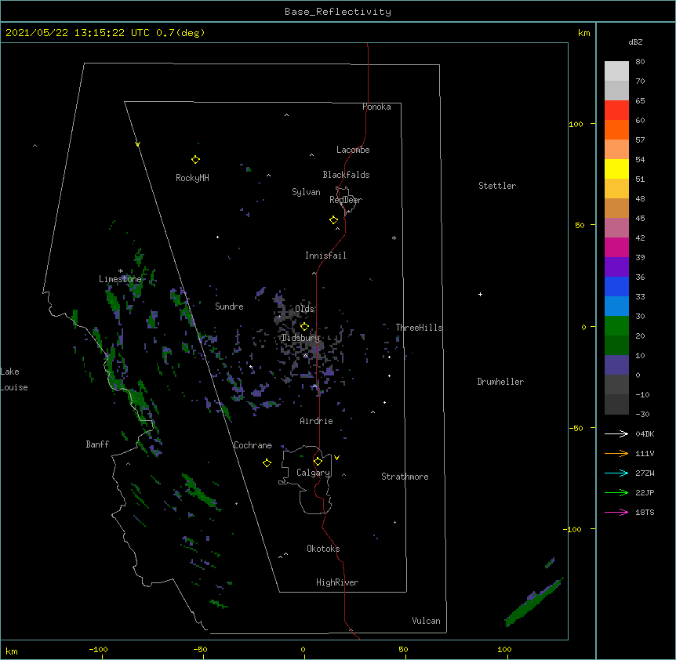Pick the royal blue swatch above 33
Viewport: 676px width, 660px height.
tap(616, 286)
